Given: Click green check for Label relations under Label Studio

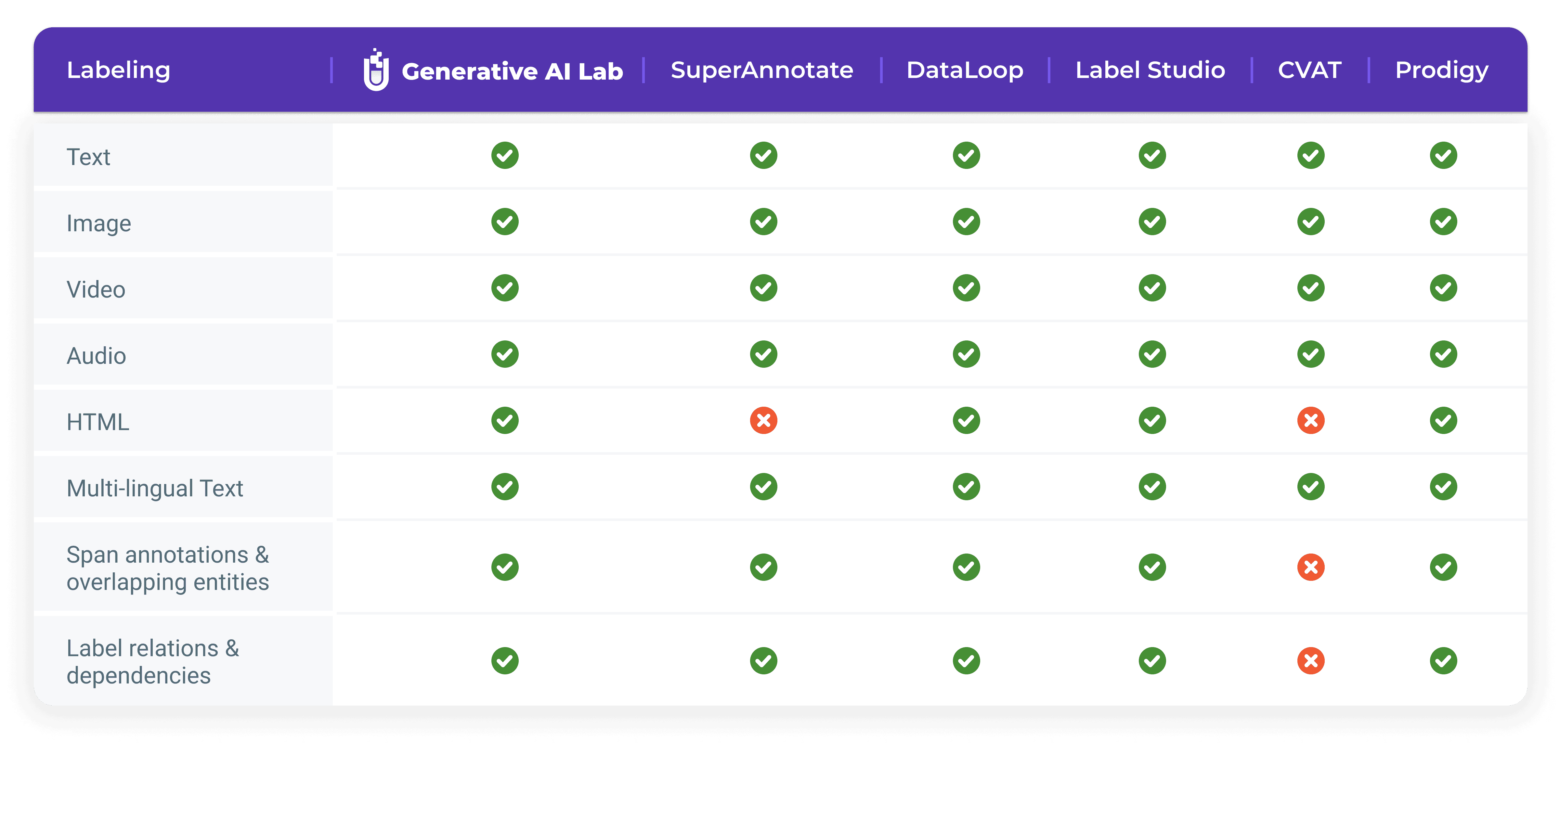Looking at the screenshot, I should point(1152,660).
